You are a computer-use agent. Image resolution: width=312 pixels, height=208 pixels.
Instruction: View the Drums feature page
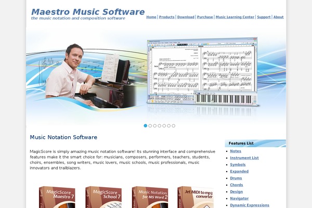point(236,178)
